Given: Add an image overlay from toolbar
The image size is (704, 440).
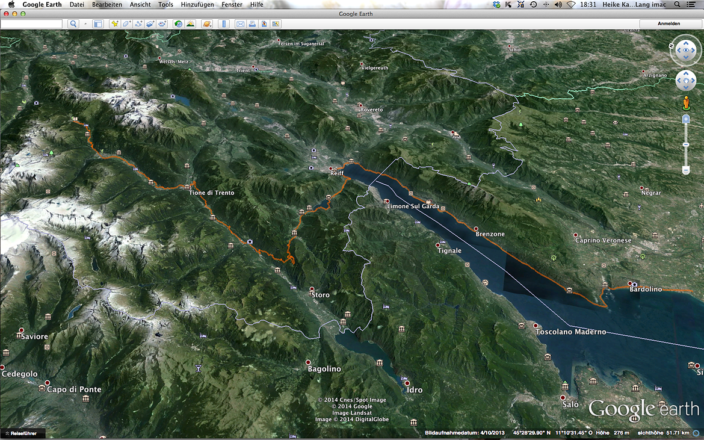Looking at the screenshot, I should pos(150,24).
